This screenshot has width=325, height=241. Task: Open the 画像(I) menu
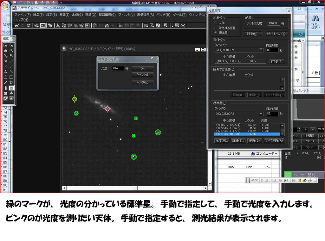64,15
